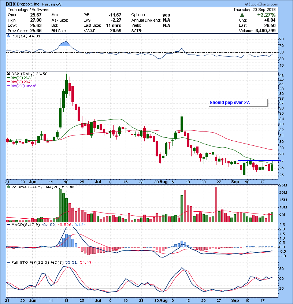Click the Jun label on price chart axis
293x304 pixels.
[x=33, y=182]
